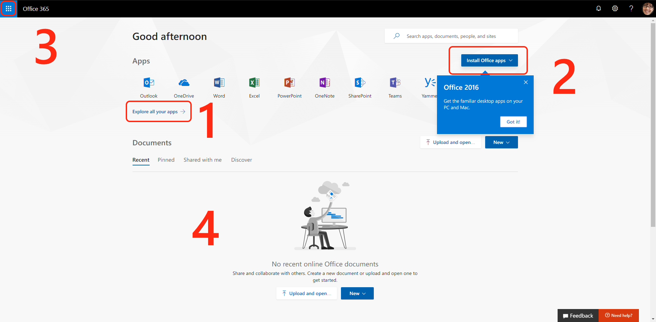Viewport: 656px width, 322px height.
Task: Launch the OneNote app icon
Action: point(325,83)
